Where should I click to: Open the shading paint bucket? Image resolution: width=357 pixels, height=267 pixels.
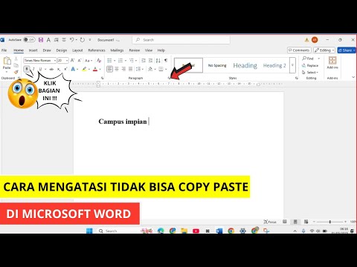coord(150,69)
